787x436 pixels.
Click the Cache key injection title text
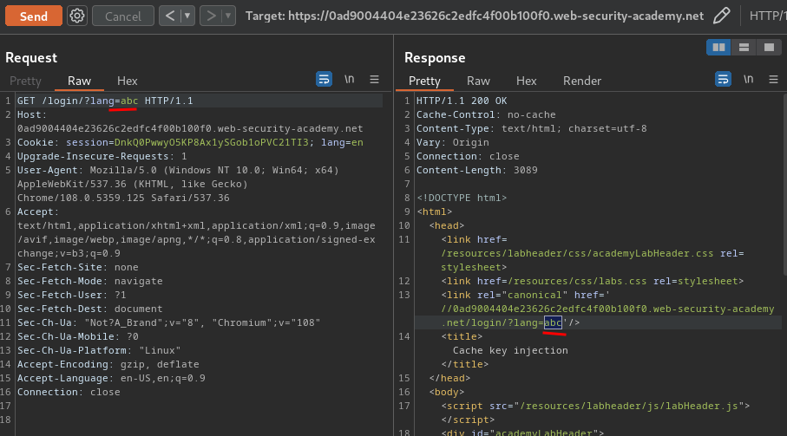[510, 350]
